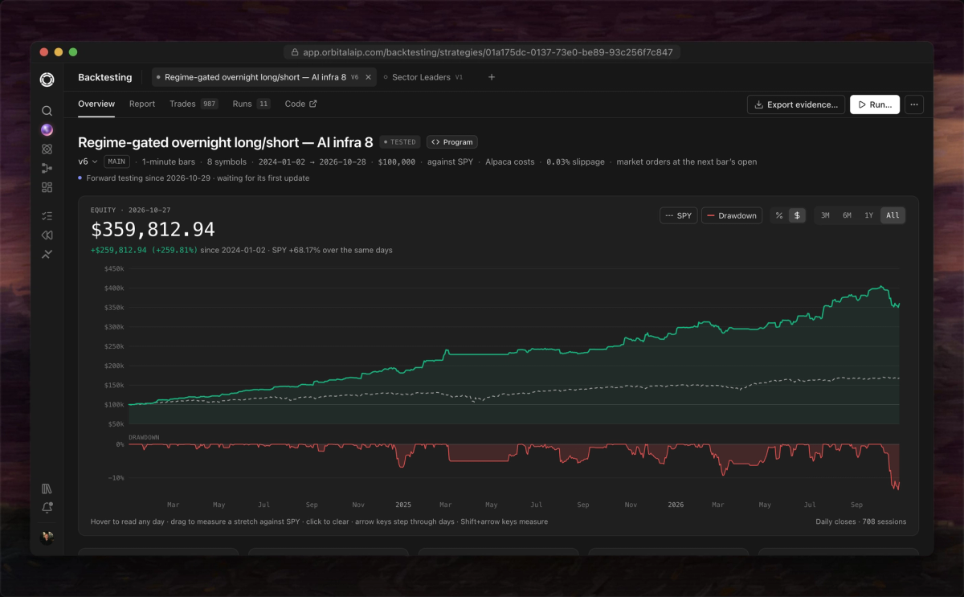
Task: Open search from the sidebar magnifier icon
Action: click(x=47, y=111)
